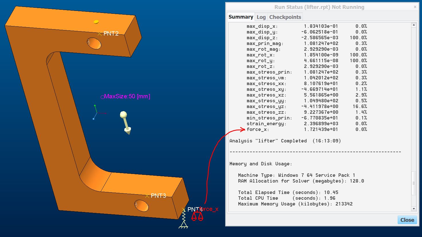
Task: Click the PNT3 datum point marker
Action: 147,195
